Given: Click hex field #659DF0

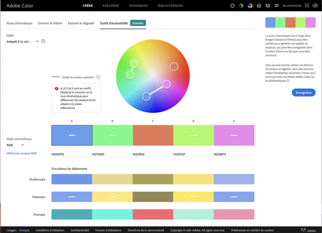Looking at the screenshot, I should pos(70,154).
